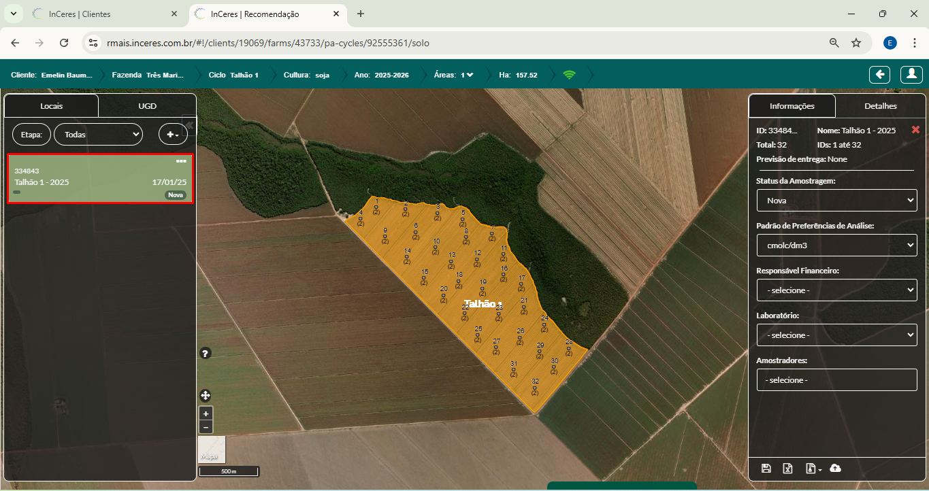This screenshot has height=491, width=929.
Task: Open the Responsável Financeiro dropdown
Action: (836, 290)
